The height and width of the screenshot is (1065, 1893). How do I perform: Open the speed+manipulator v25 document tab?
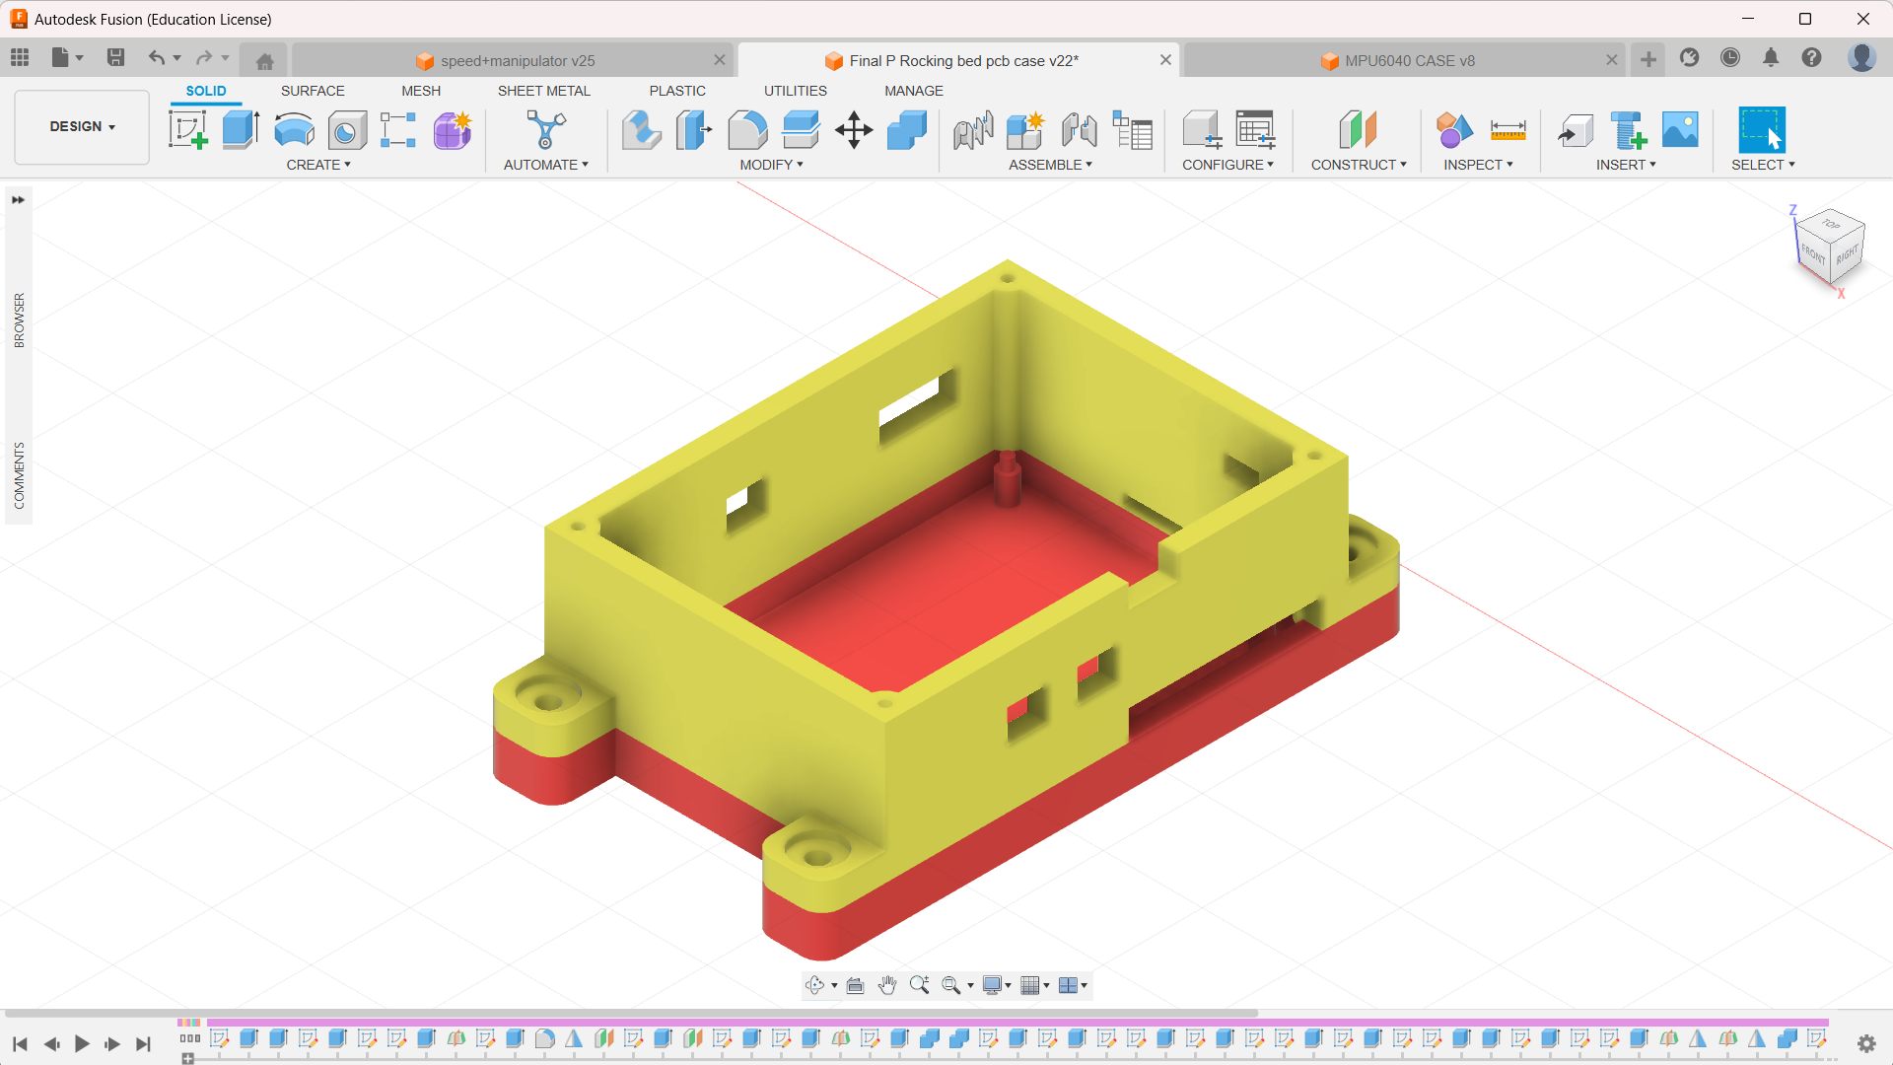(517, 61)
